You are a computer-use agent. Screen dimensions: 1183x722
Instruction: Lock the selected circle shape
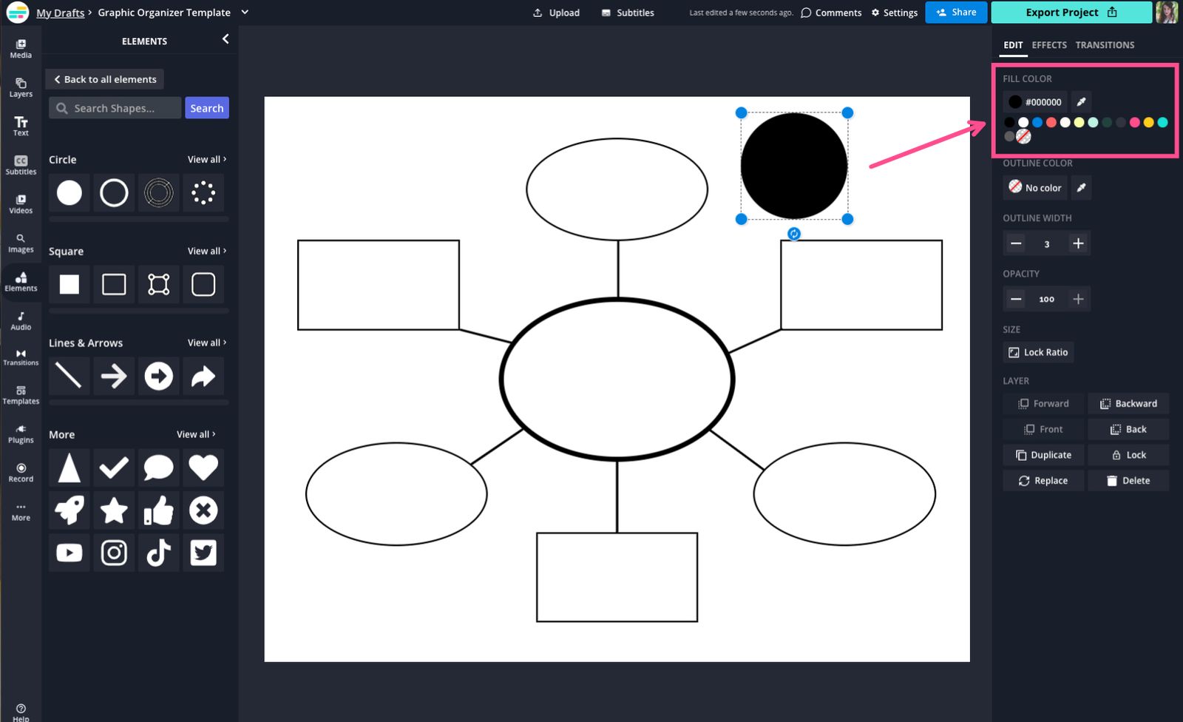coord(1128,454)
